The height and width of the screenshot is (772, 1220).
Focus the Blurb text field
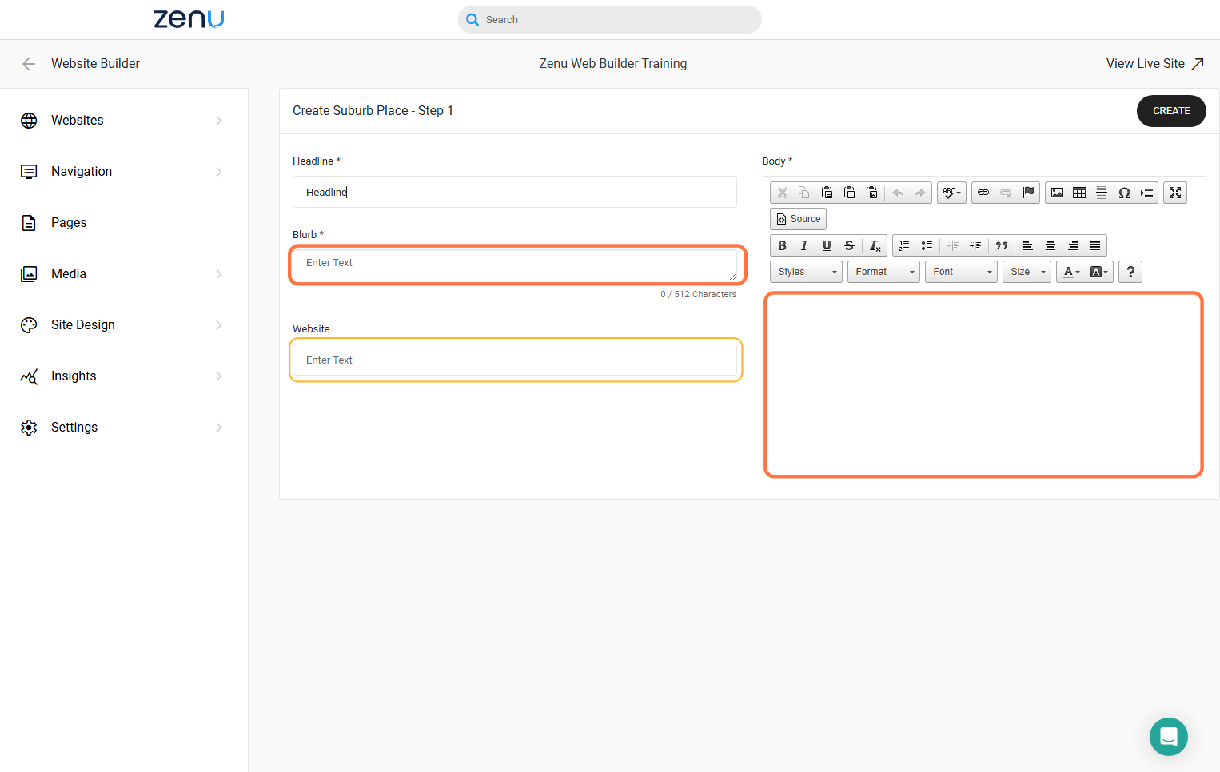point(515,265)
